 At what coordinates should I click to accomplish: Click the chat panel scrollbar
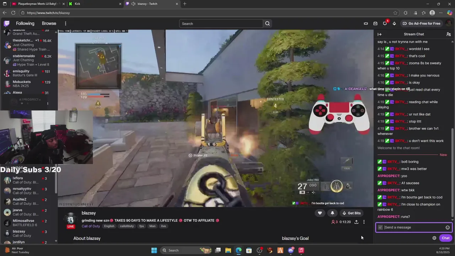453,172
